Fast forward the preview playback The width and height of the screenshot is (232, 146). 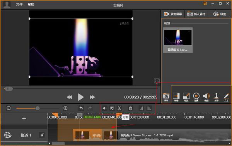(92, 97)
